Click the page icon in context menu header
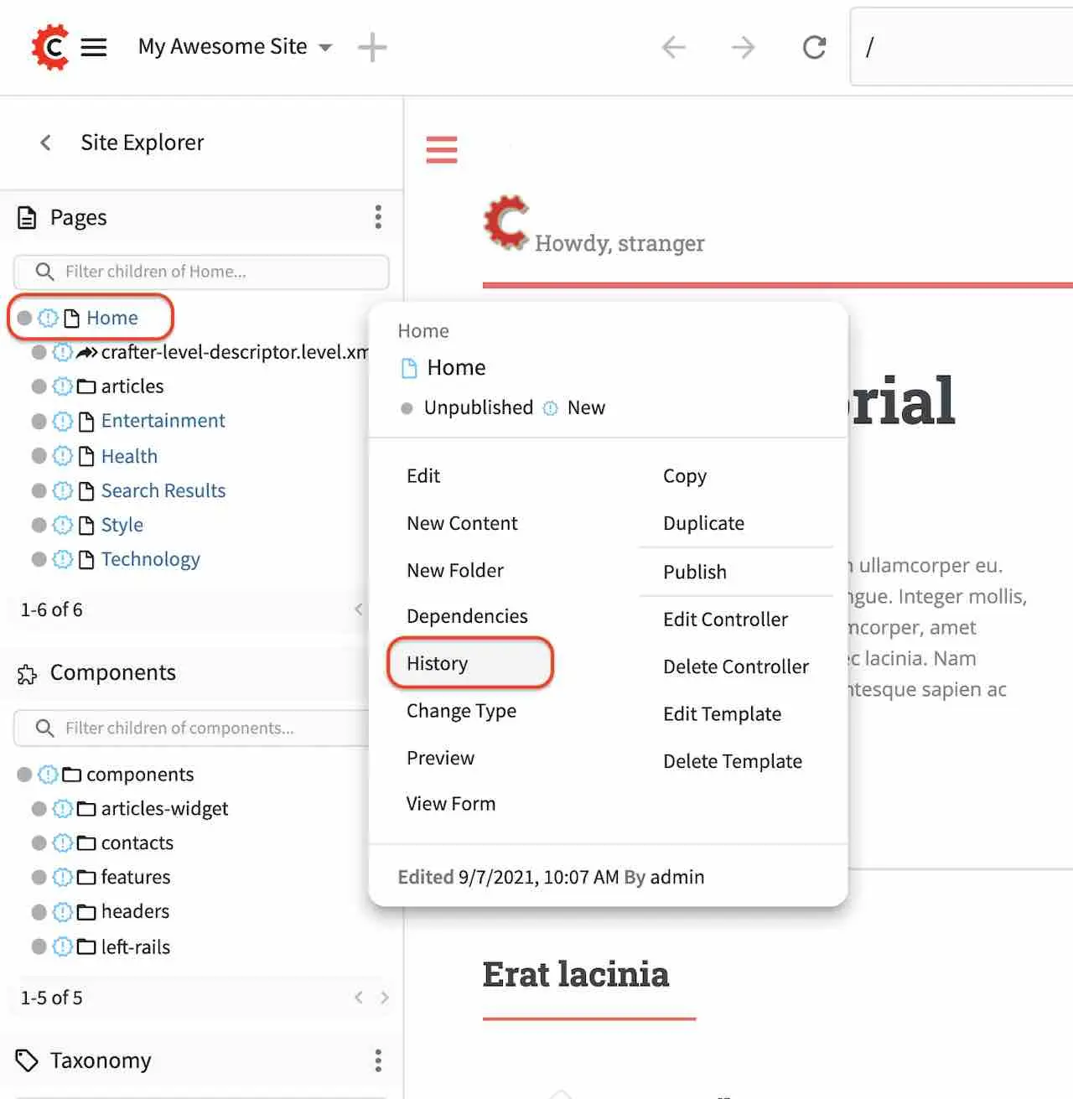 [409, 368]
